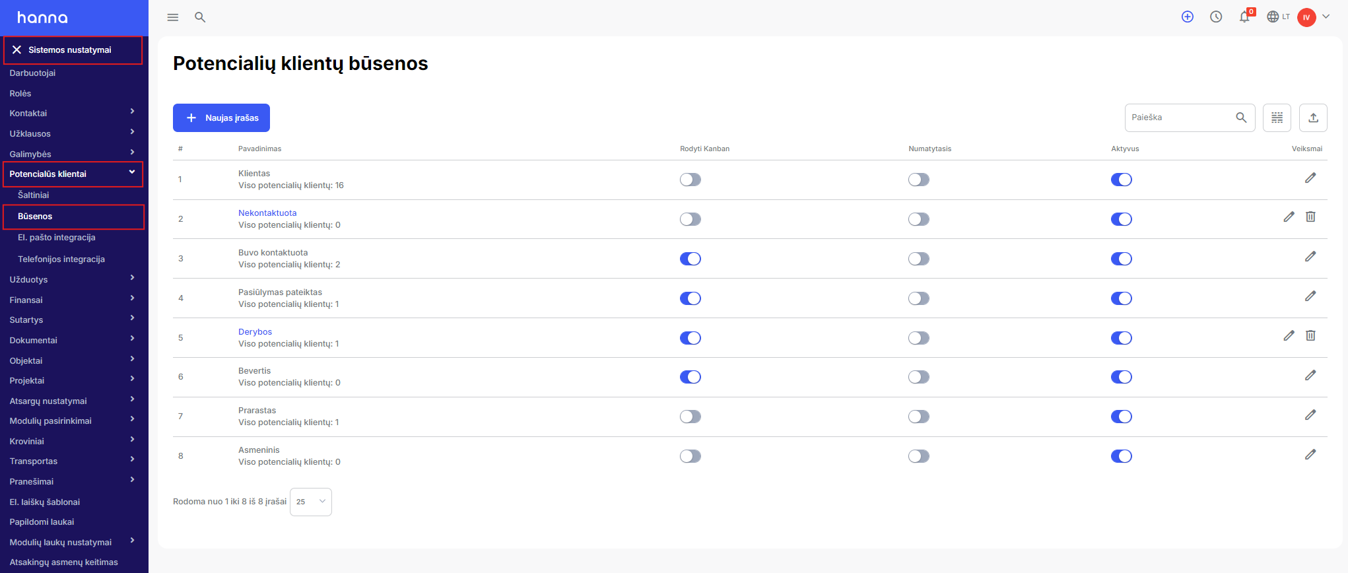Click Naujas įrašas button

(x=221, y=118)
